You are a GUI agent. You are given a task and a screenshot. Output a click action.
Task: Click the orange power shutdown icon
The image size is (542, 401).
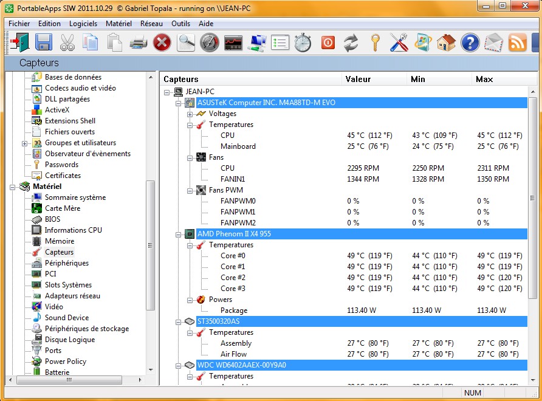[328, 43]
